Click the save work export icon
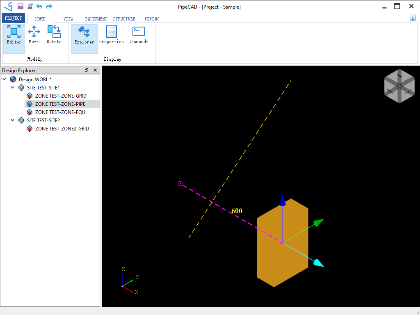420x315 pixels. [x=30, y=6]
